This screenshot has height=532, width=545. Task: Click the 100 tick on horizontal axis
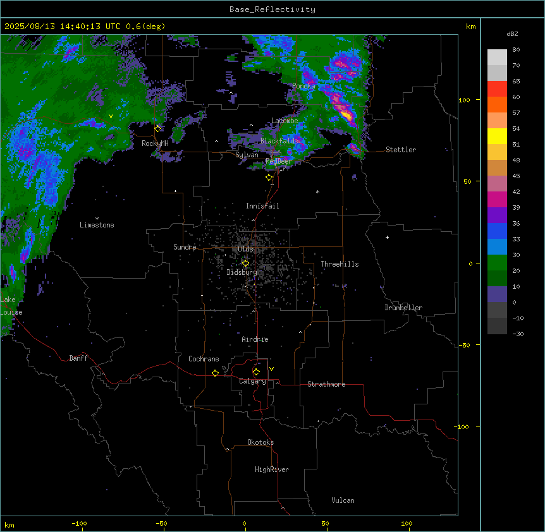point(407,523)
